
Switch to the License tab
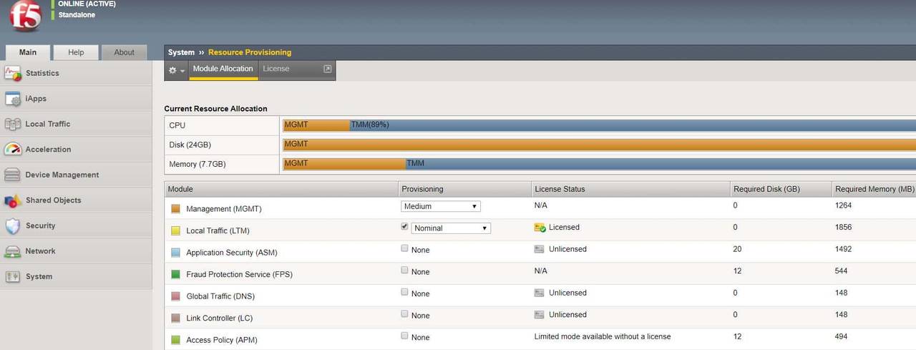click(276, 69)
